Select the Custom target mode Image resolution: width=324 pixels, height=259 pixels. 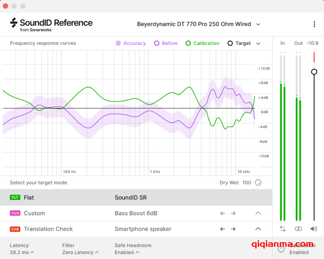[136, 213]
